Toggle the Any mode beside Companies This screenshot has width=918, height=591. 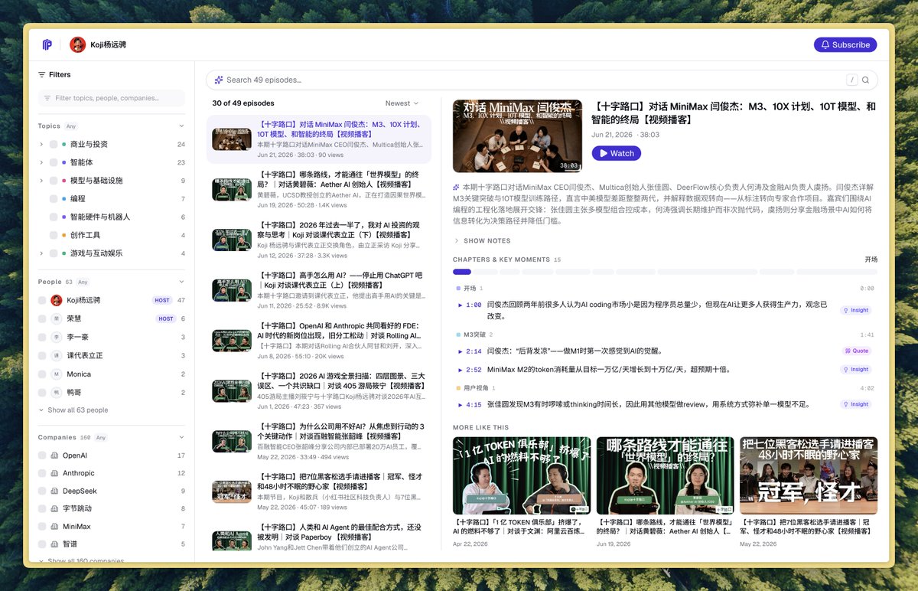101,437
